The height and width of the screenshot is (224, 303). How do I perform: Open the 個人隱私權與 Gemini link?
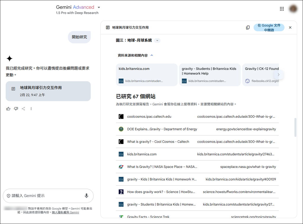click(x=65, y=212)
